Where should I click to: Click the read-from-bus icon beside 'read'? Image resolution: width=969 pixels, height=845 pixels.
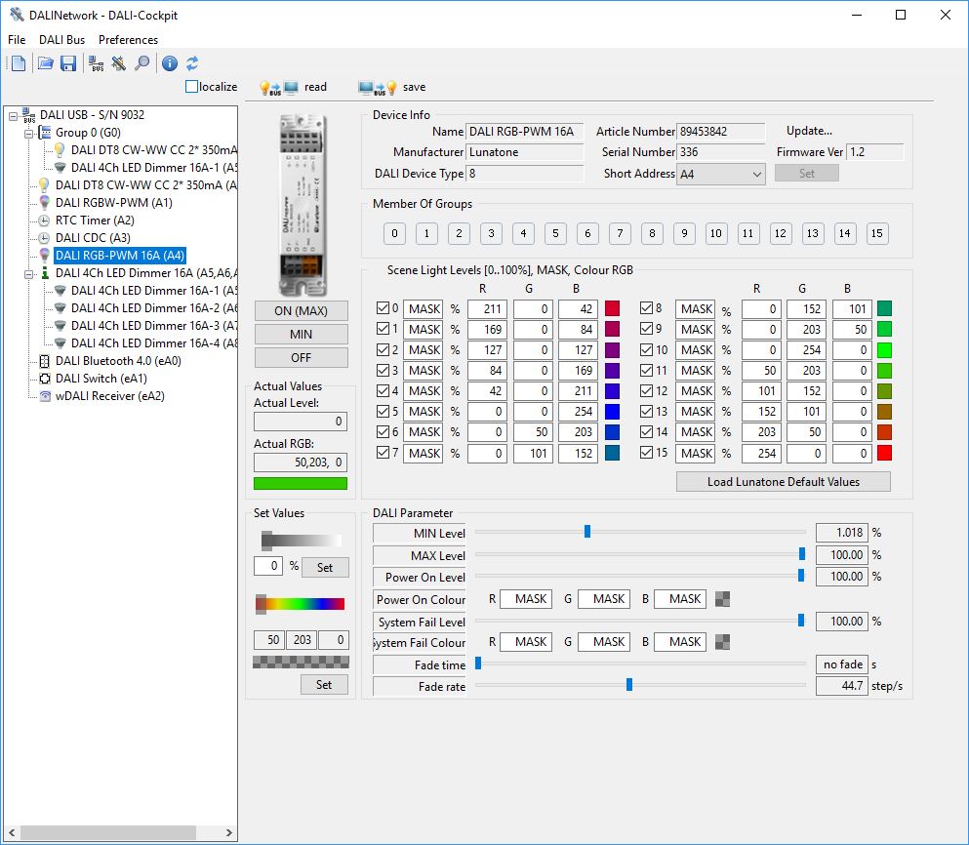coord(279,88)
